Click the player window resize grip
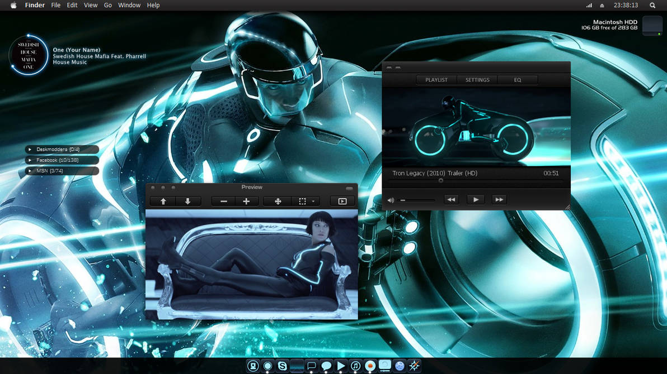Image resolution: width=667 pixels, height=374 pixels. [x=567, y=207]
